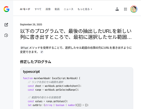Screen dimensions: 141x109
Task: Click the 修正したプログラム heading
Action: click(35, 62)
